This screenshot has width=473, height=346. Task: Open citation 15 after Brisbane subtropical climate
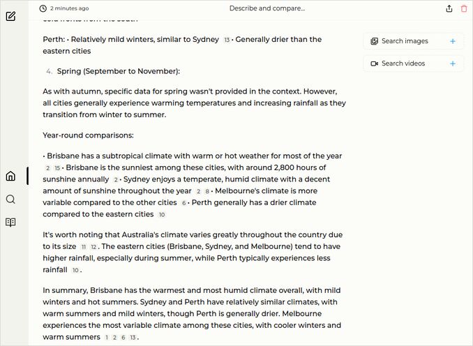point(57,168)
